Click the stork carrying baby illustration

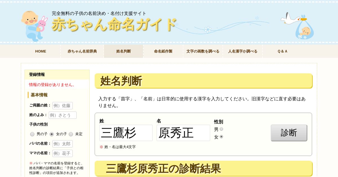tap(297, 26)
